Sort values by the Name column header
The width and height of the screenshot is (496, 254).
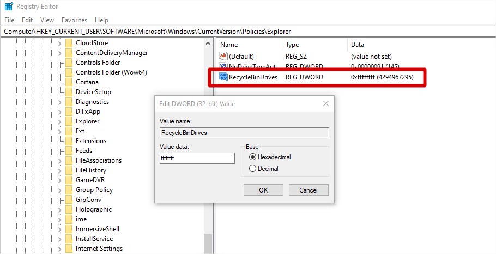[229, 45]
